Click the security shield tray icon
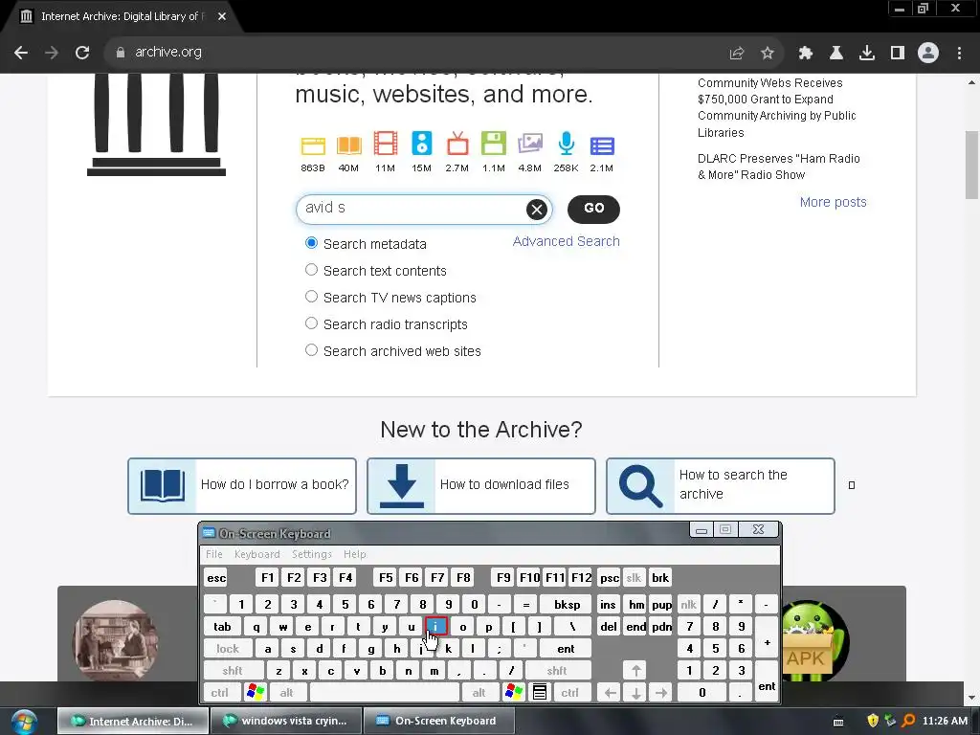 click(873, 721)
